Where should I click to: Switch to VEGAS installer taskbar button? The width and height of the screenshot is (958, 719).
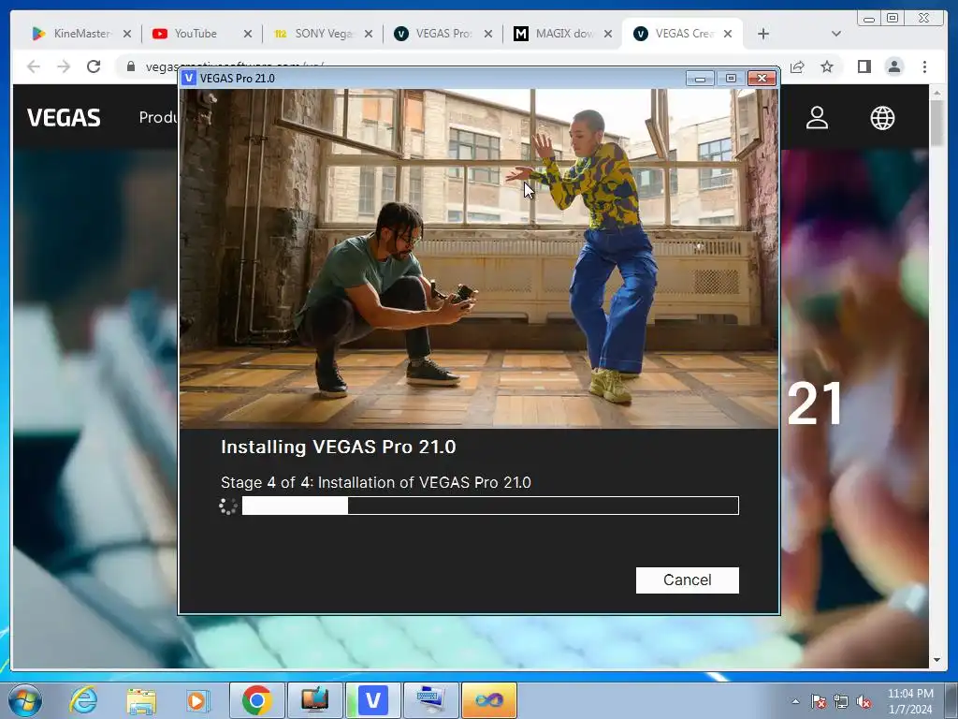coord(372,700)
